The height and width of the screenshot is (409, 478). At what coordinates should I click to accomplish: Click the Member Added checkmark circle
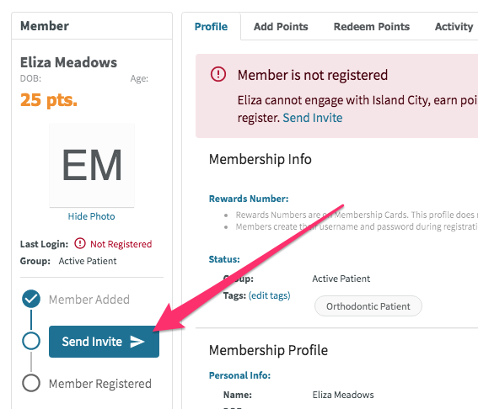pyautogui.click(x=31, y=299)
